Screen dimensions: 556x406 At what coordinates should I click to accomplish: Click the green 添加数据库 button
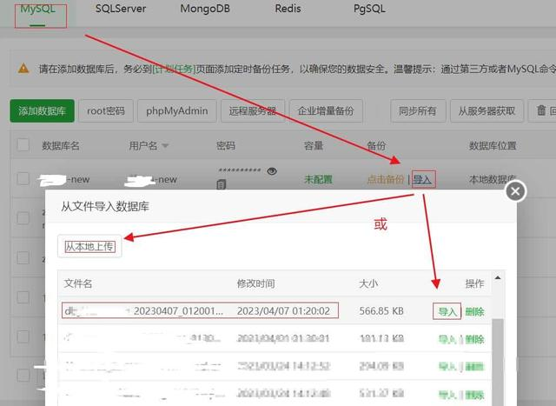pos(42,111)
